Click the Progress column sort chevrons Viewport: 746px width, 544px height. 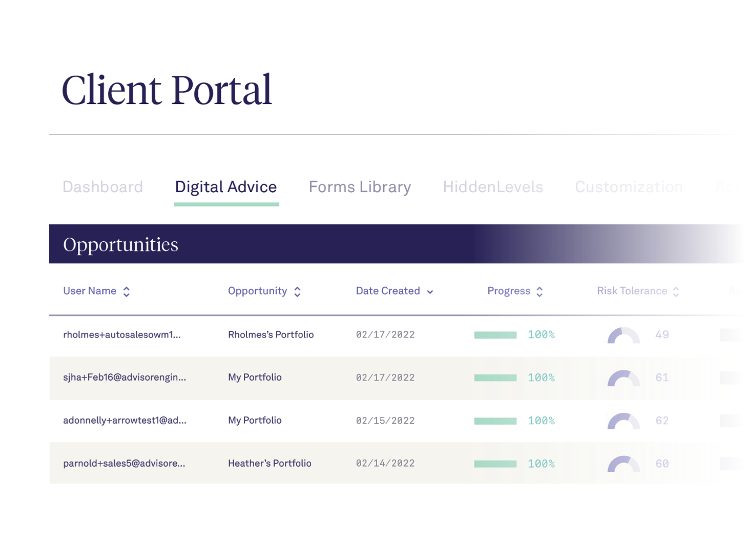coord(540,291)
